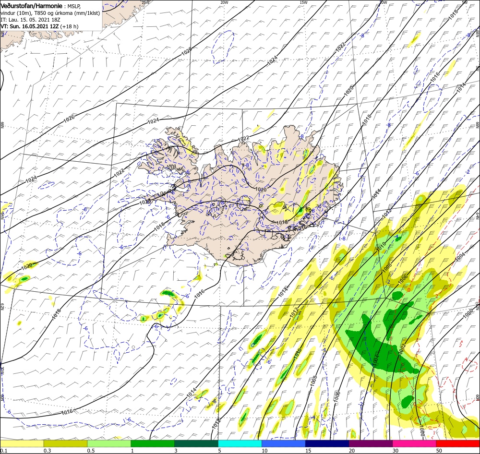Click the yellow 0.1–0.3 legend color band
Image resolution: width=480 pixels, height=454 pixels.
tap(22, 443)
